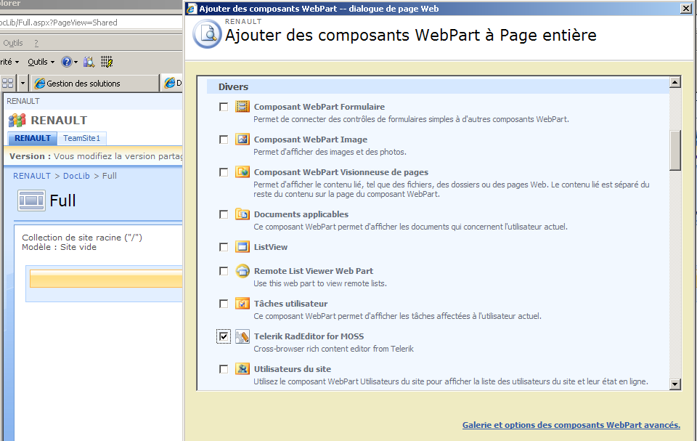Click the Full page layout icon
The image size is (697, 441).
[31, 201]
